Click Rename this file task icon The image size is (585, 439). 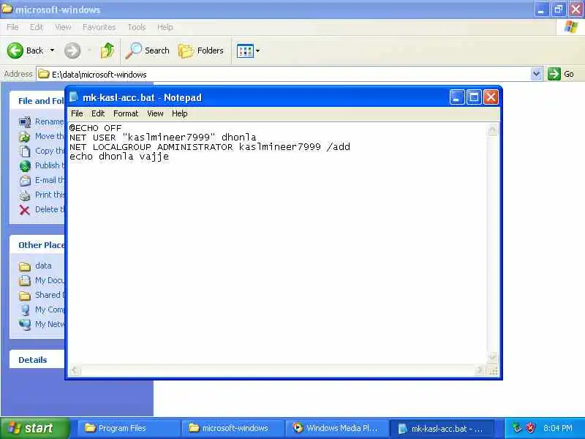click(25, 122)
